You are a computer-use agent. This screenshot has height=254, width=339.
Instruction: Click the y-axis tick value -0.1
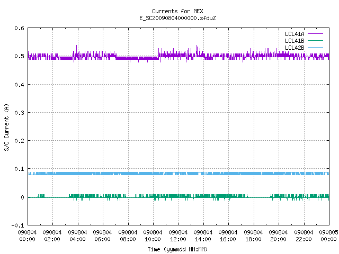pyautogui.click(x=18, y=225)
